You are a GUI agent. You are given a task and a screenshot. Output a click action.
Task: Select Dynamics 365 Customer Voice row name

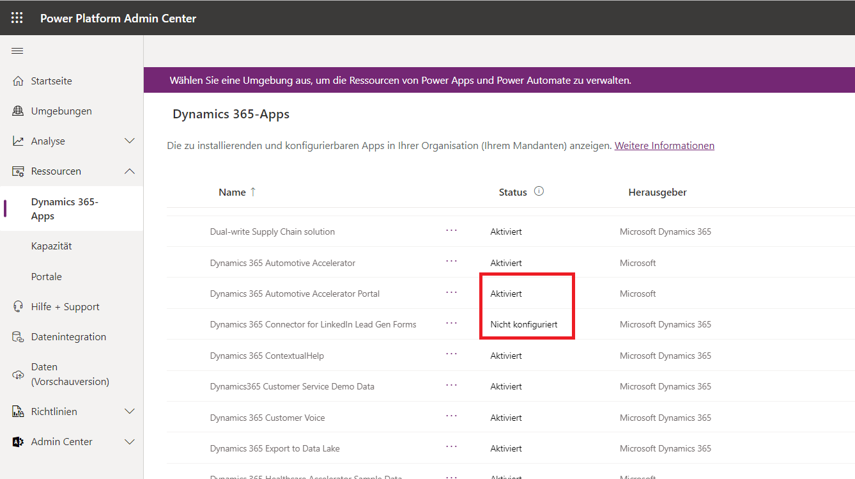[x=267, y=418]
